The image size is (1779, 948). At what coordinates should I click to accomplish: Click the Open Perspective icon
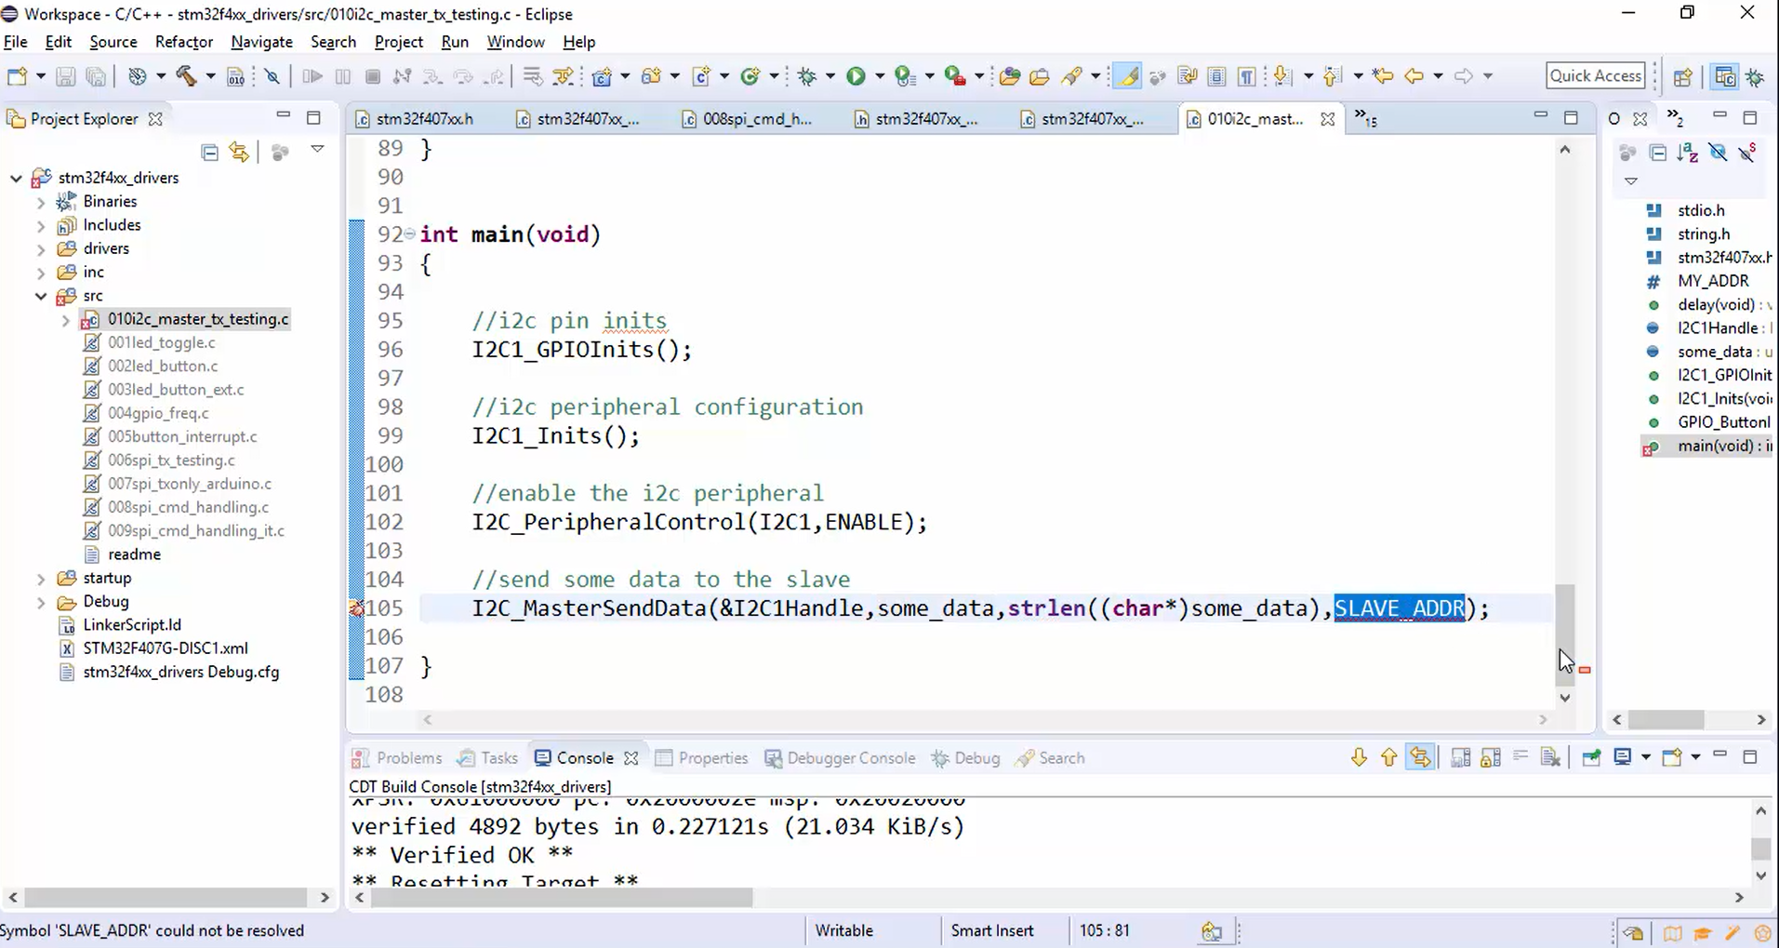1682,76
